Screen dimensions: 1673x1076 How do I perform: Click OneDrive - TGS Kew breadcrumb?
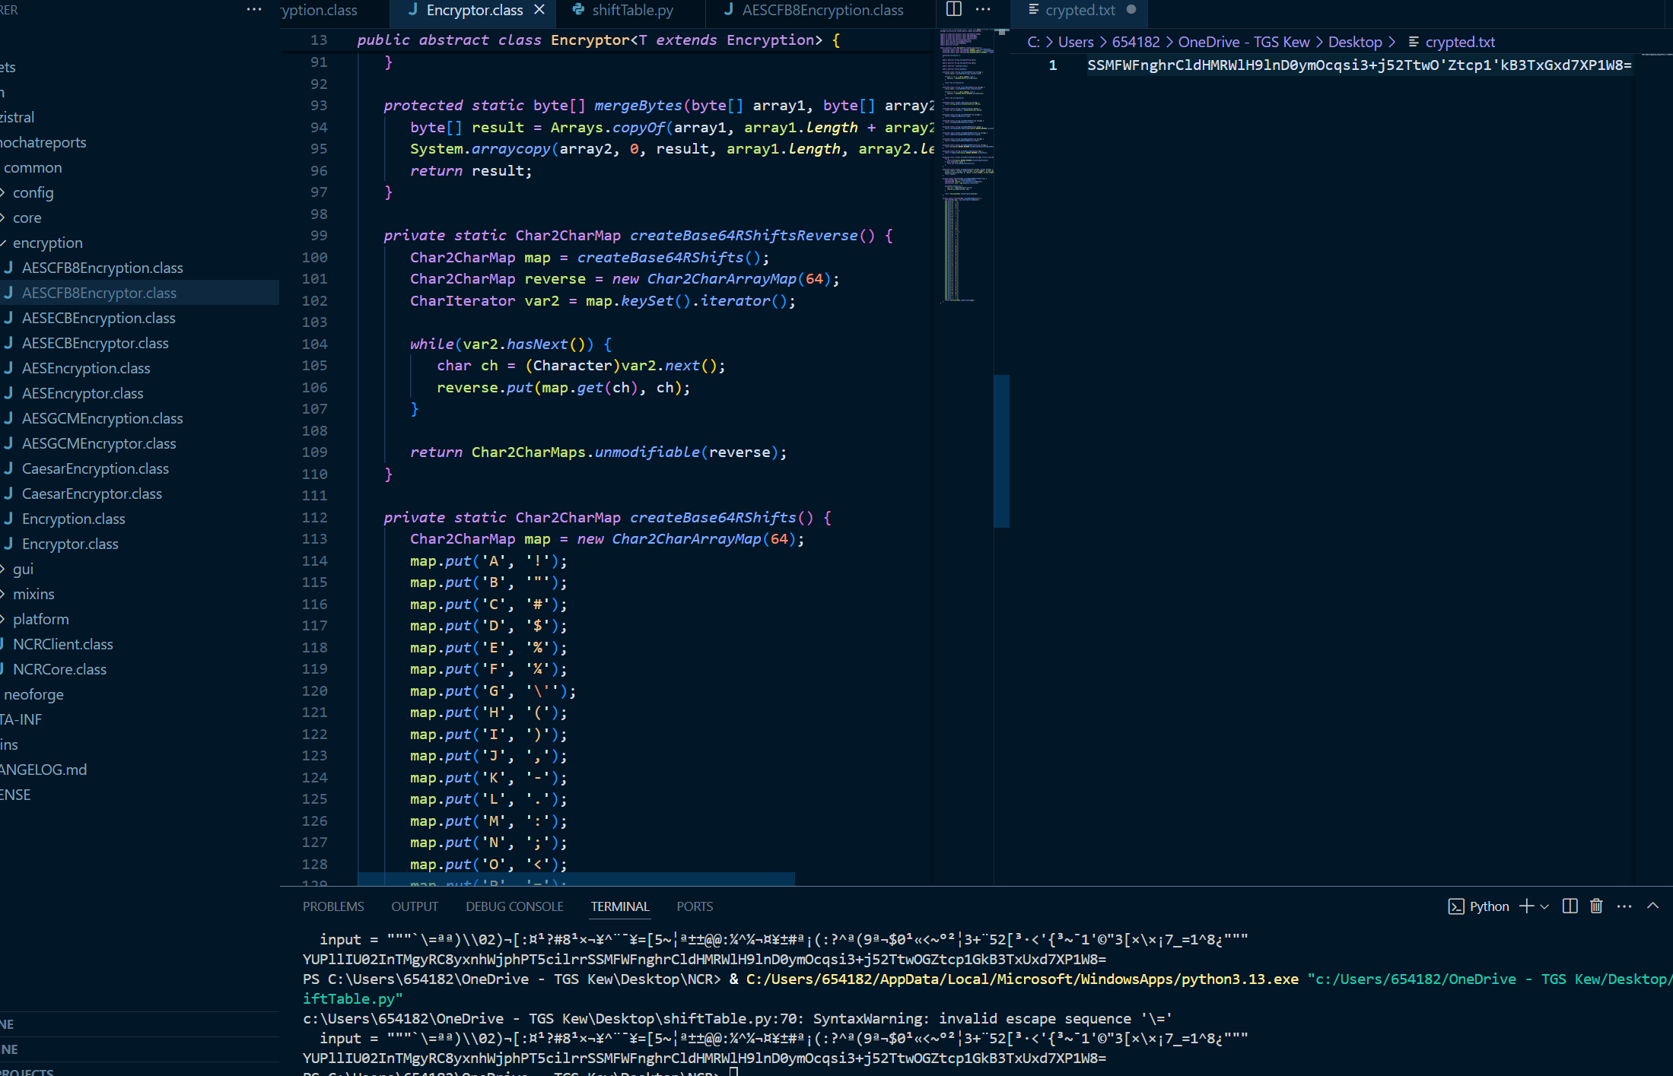click(x=1243, y=42)
